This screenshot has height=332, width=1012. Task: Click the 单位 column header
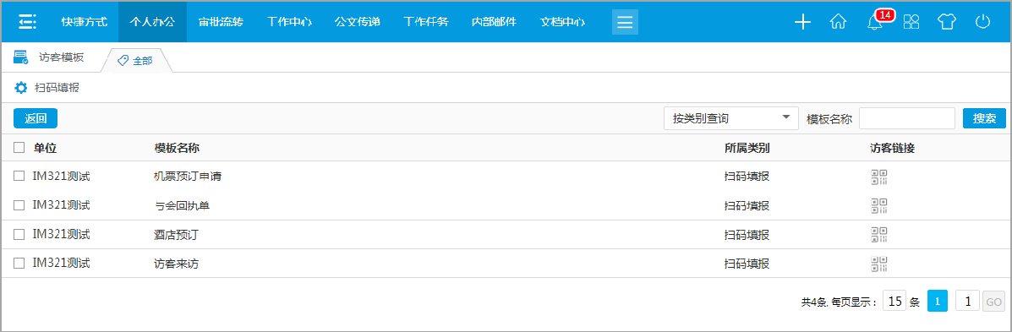(45, 149)
